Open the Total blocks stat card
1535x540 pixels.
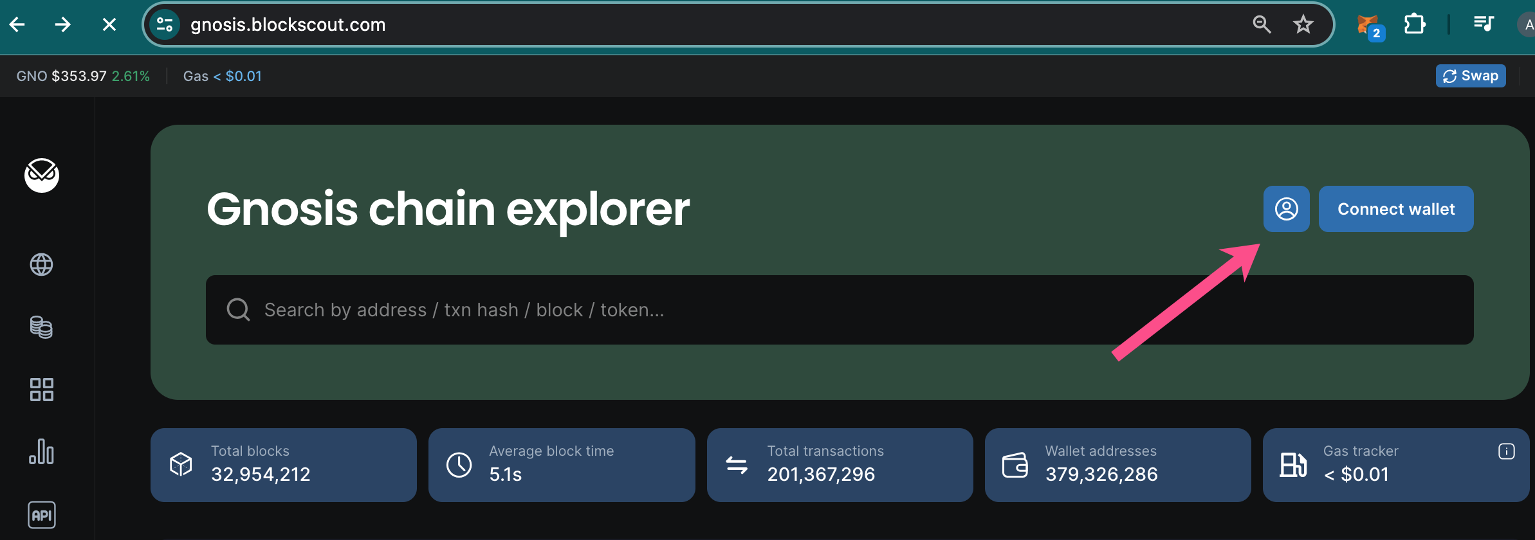tap(284, 465)
